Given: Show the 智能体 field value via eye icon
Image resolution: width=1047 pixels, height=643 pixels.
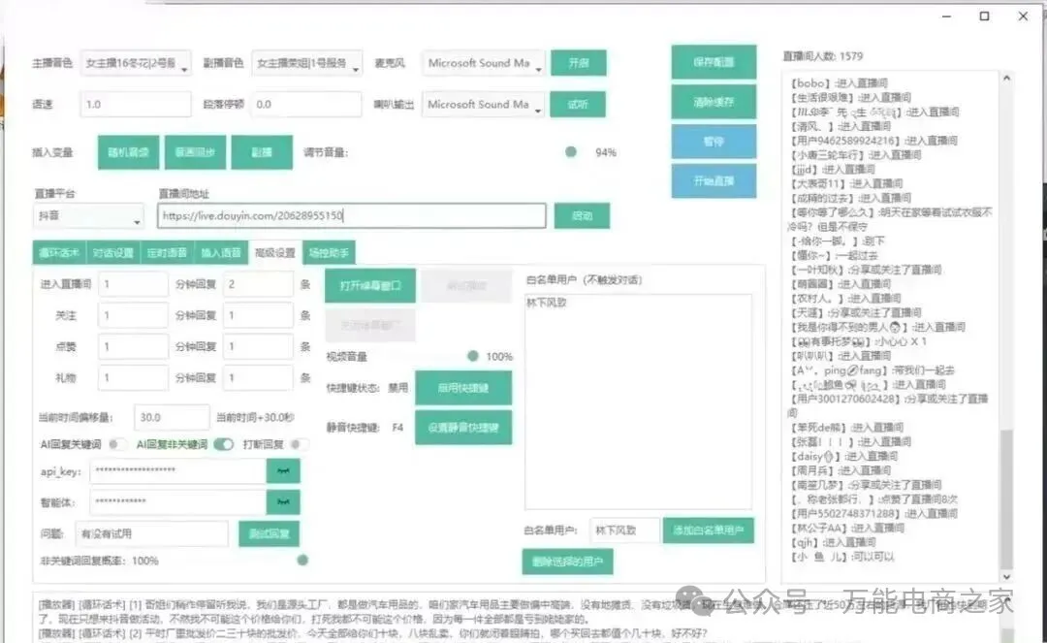Looking at the screenshot, I should pos(283,502).
